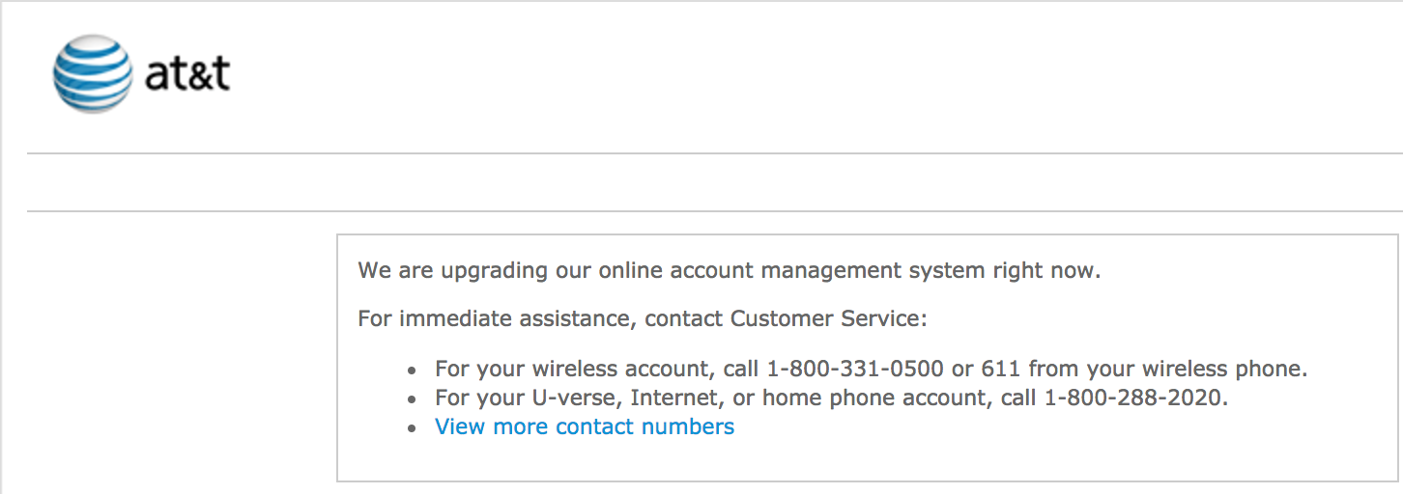Select the bullet before the U-verse line
The image size is (1403, 494).
tap(414, 399)
